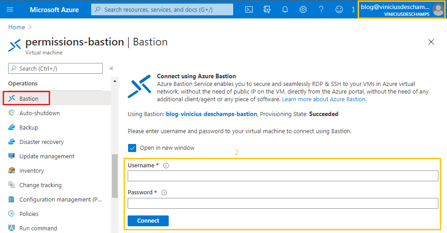The image size is (447, 233).
Task: Click the Policies icon
Action: [x=11, y=214]
